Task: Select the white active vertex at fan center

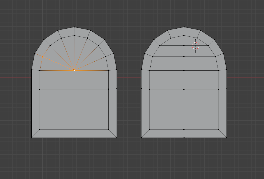Action: 74,70
